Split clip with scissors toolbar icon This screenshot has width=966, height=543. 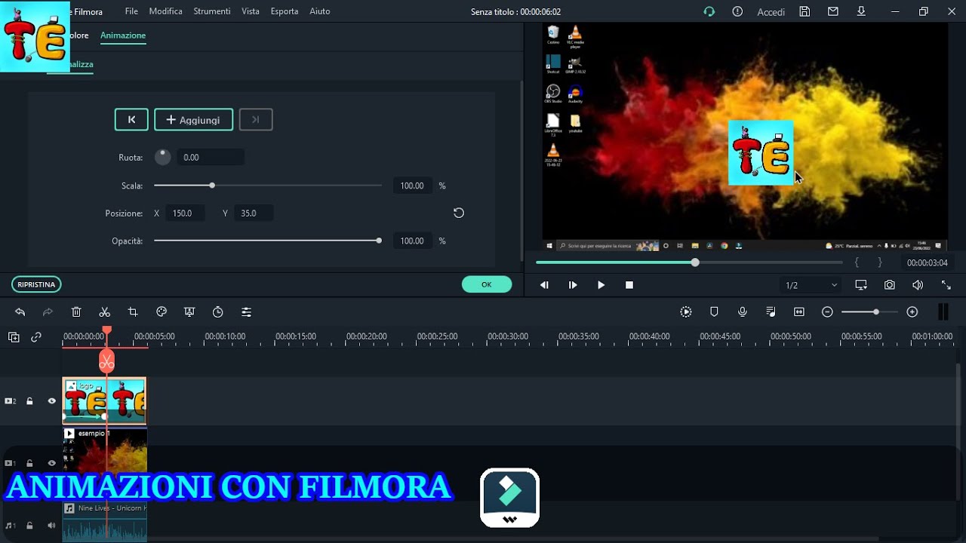(105, 312)
